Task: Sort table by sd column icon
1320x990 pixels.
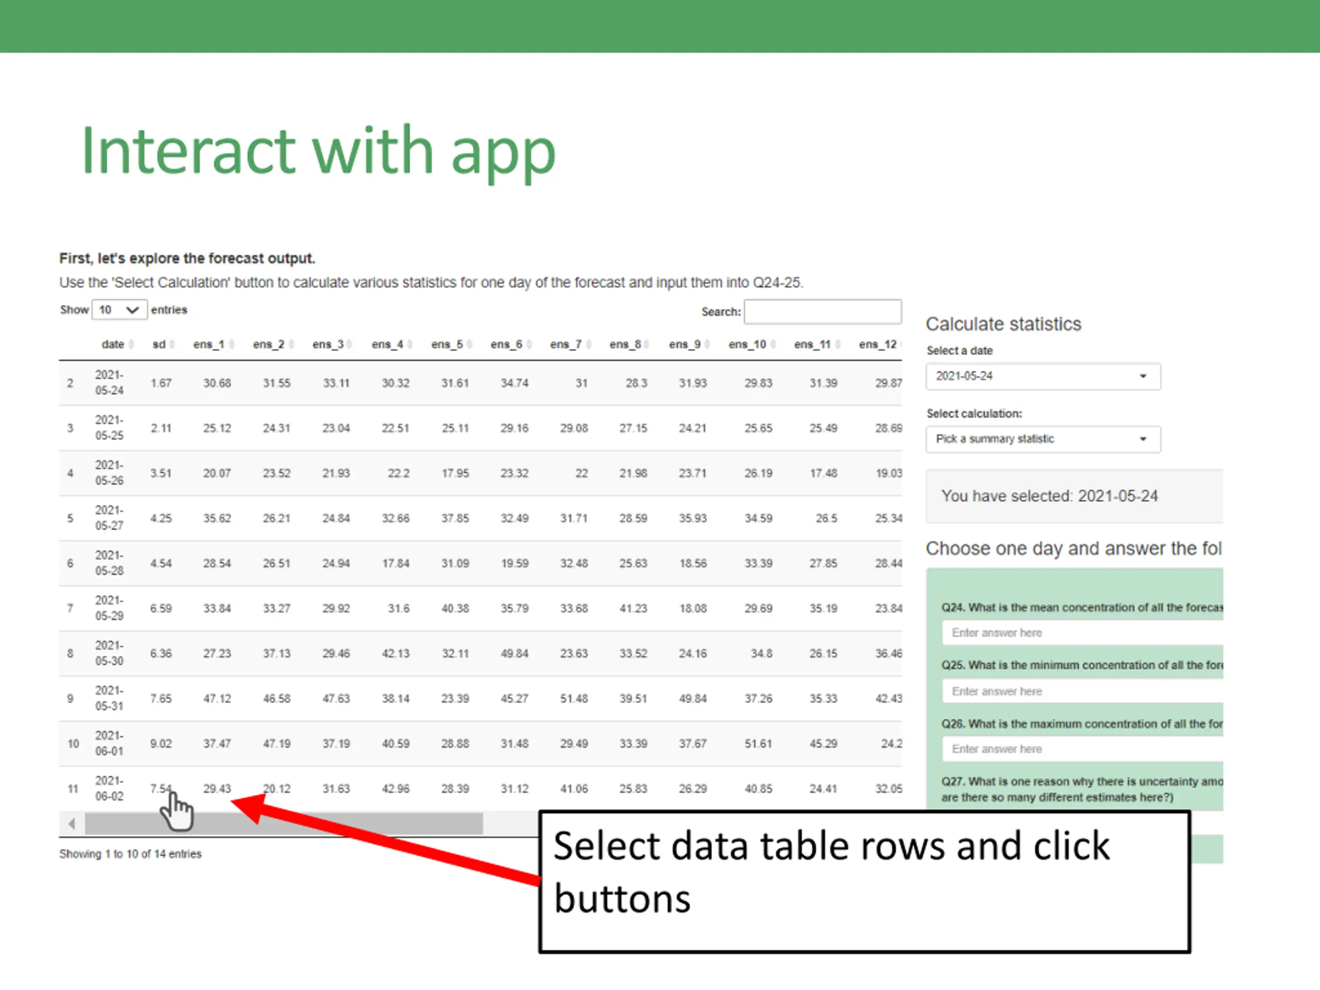Action: click(x=172, y=344)
